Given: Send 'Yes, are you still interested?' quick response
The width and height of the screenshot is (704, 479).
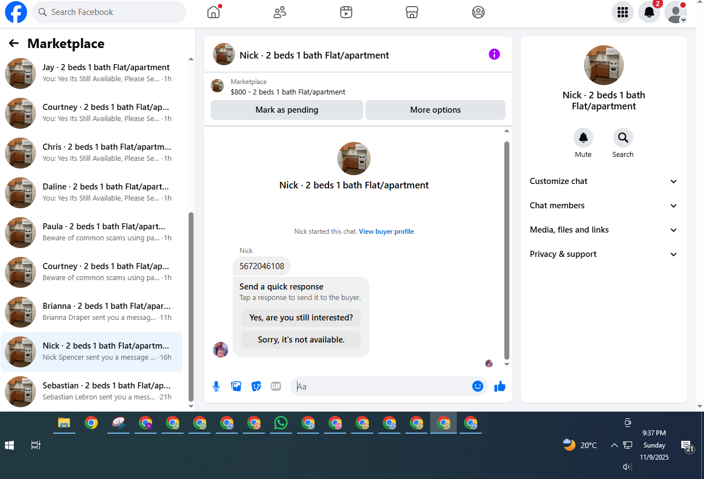Looking at the screenshot, I should point(301,318).
